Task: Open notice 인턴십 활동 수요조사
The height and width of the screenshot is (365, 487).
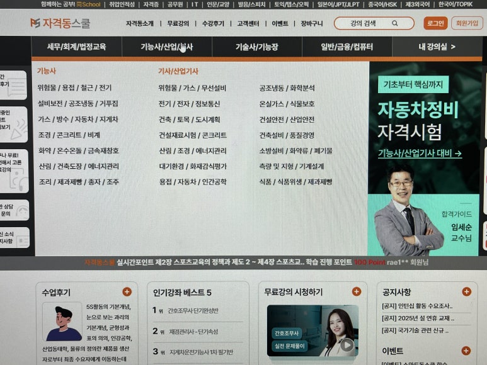Action: (417, 306)
